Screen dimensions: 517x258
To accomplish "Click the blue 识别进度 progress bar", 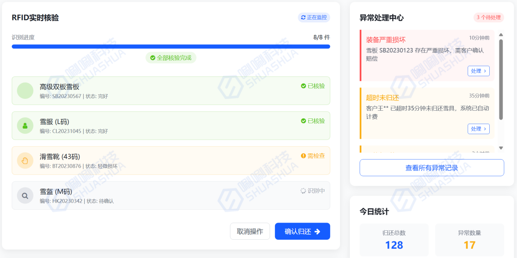I will [171, 47].
